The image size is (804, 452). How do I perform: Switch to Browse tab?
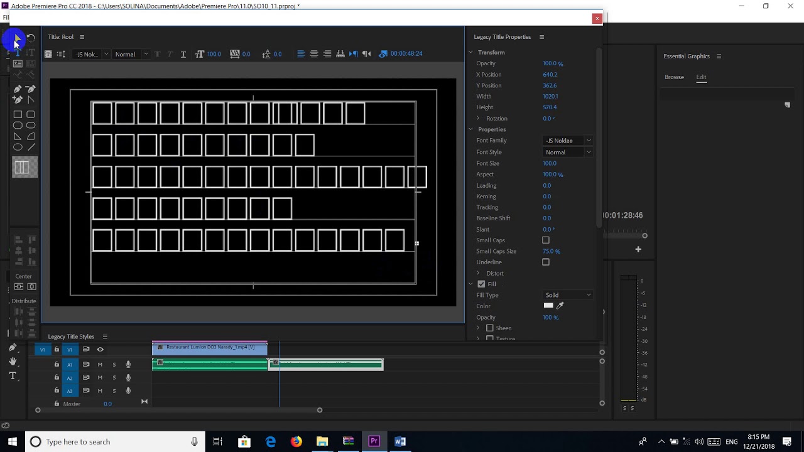coord(674,77)
